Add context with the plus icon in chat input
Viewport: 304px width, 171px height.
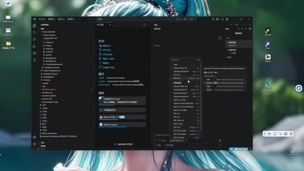click(x=156, y=141)
